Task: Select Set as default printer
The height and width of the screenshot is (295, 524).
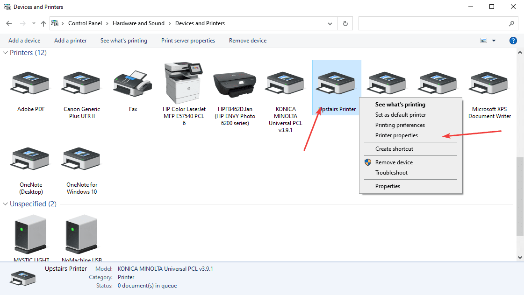Action: (x=400, y=115)
